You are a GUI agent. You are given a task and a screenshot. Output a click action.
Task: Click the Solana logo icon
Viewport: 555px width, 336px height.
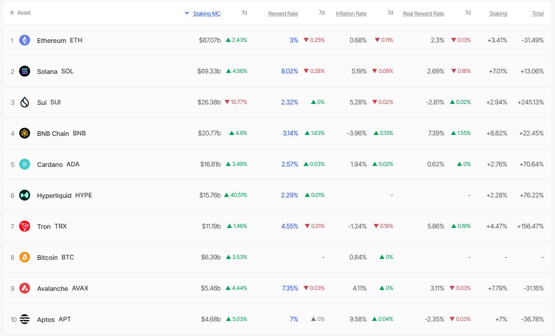(25, 71)
